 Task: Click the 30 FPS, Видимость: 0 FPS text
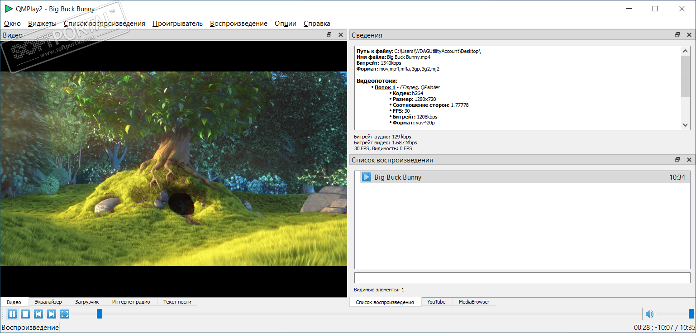(x=383, y=148)
